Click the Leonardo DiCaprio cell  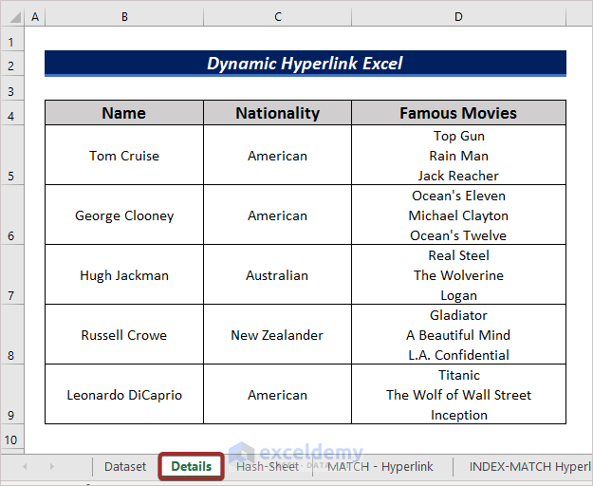point(124,394)
